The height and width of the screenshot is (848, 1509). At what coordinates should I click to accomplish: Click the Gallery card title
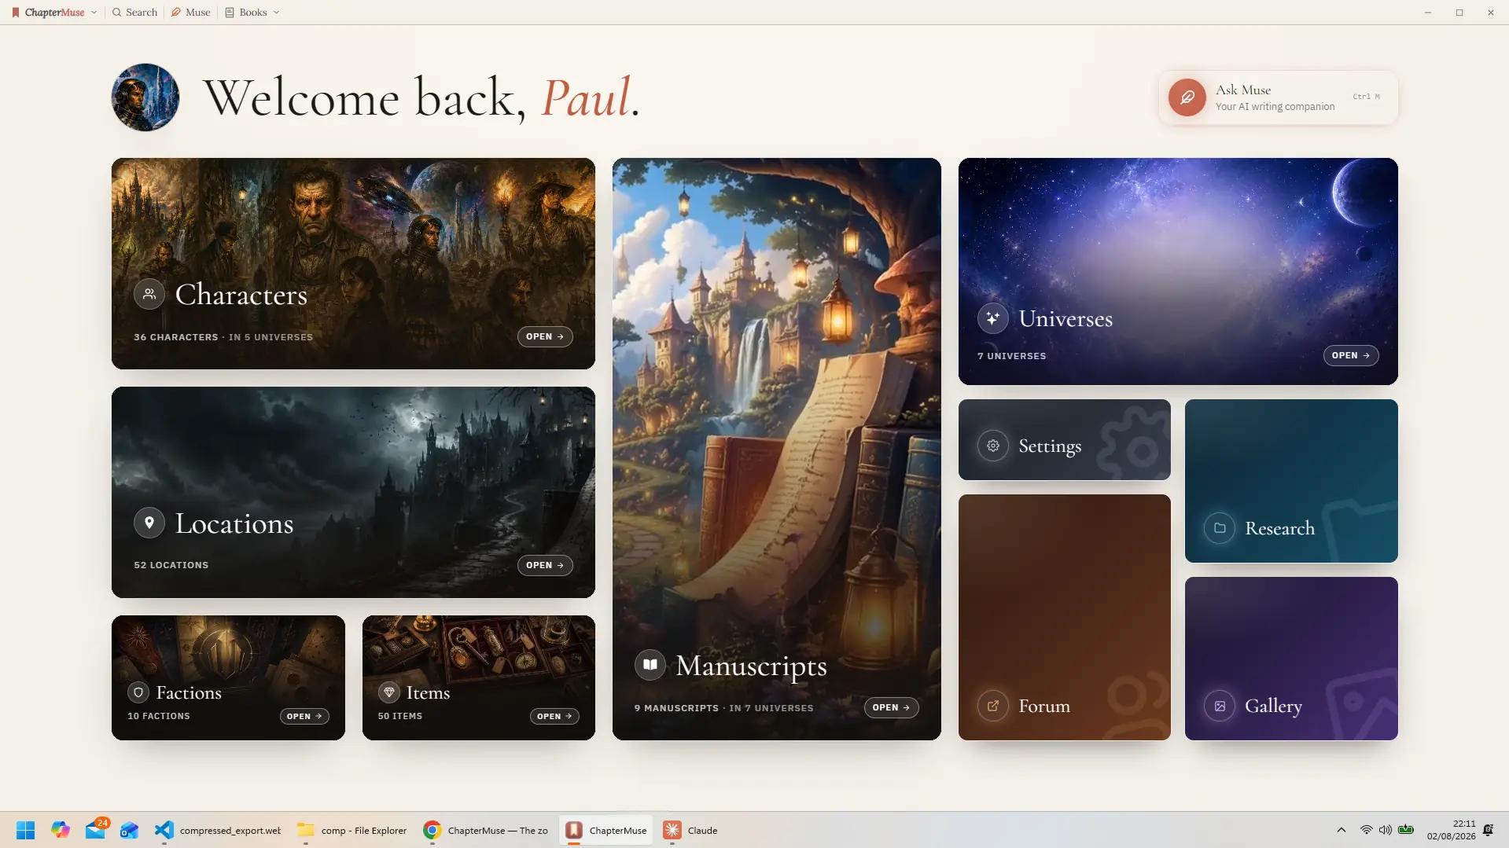pos(1273,706)
